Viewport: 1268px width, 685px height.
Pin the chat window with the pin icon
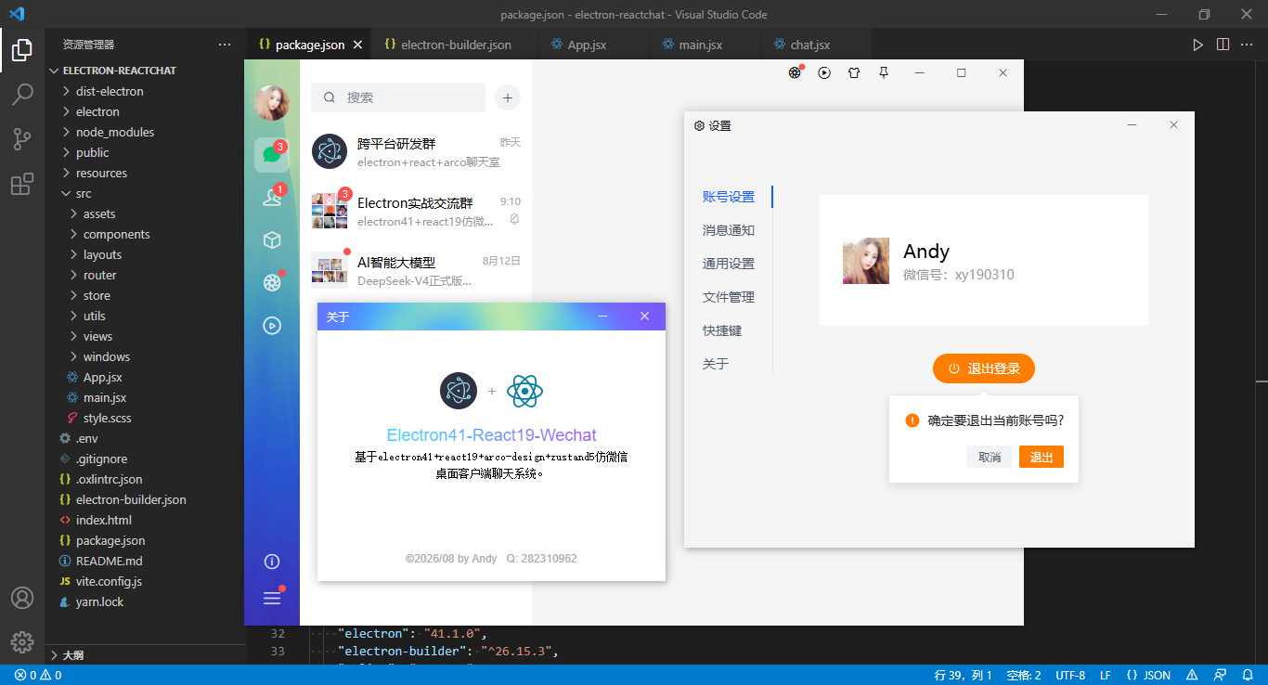pos(884,72)
